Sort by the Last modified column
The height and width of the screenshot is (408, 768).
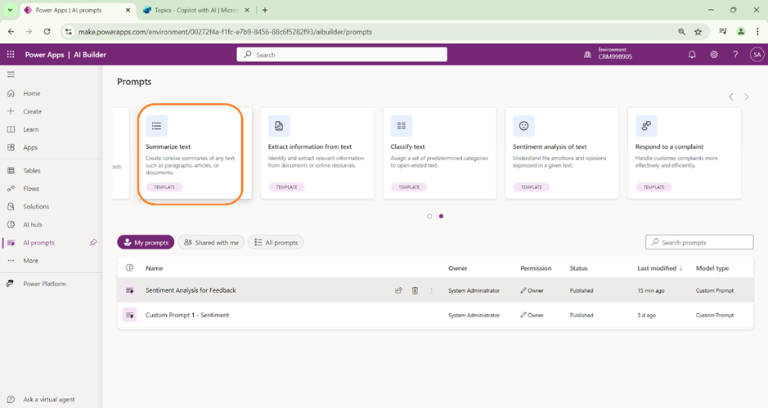[x=659, y=268]
